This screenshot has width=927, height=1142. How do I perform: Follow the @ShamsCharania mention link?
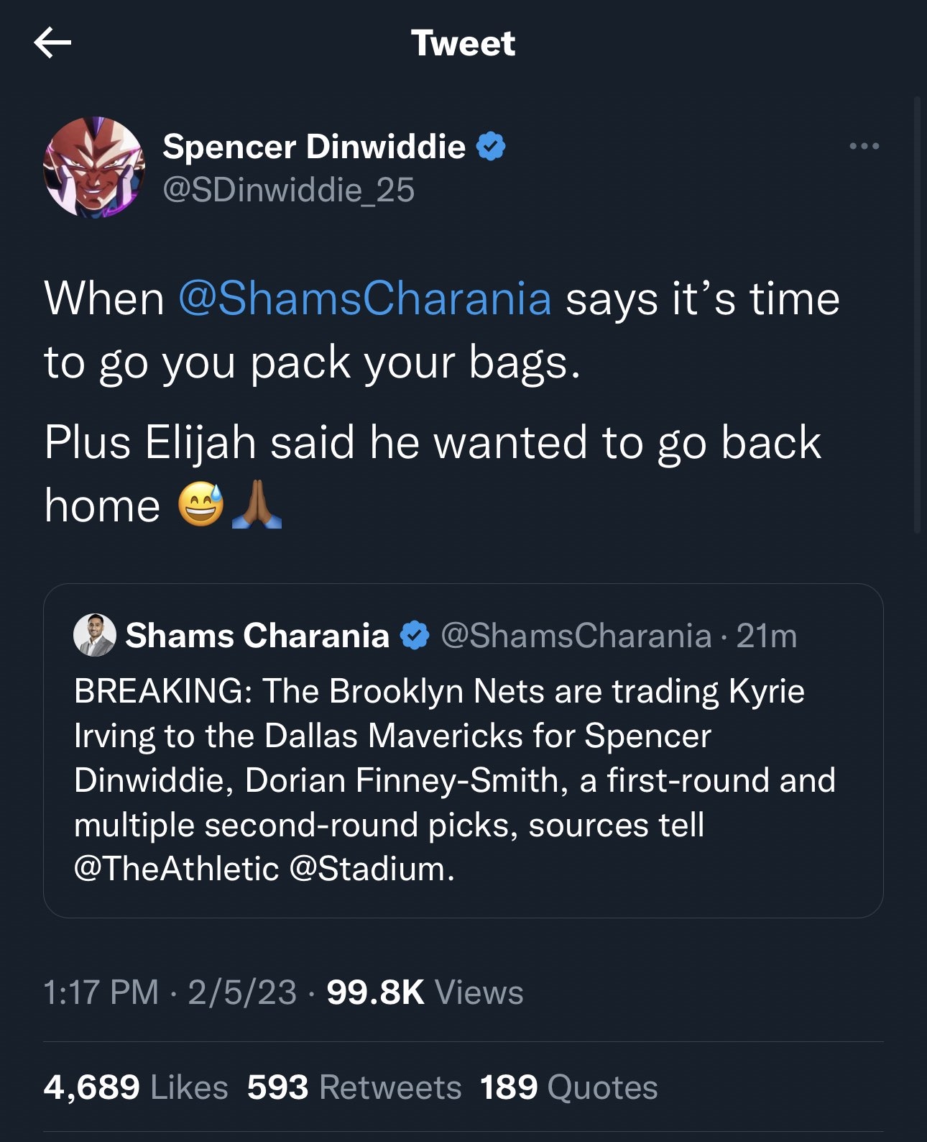click(x=364, y=298)
